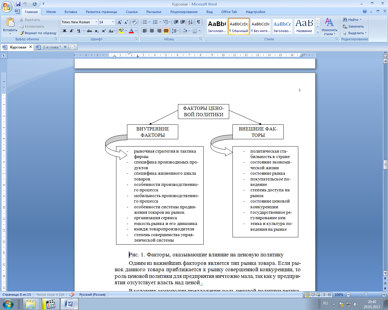Toggle Italic (К) formatting
Viewport: 388px width, 310px height.
click(72, 31)
